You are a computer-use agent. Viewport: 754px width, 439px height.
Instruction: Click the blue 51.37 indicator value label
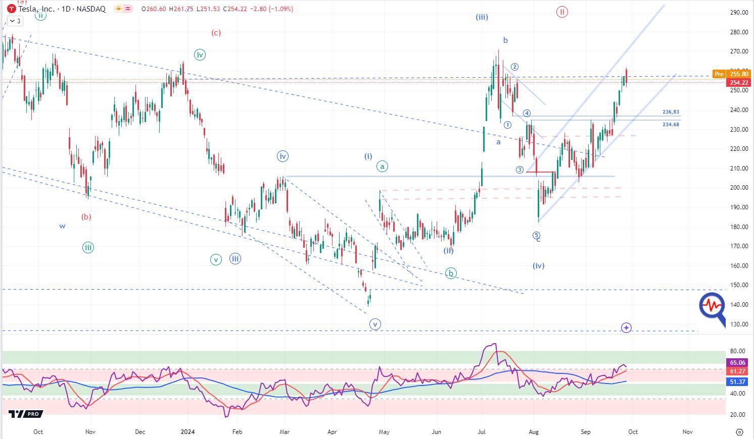pos(738,382)
